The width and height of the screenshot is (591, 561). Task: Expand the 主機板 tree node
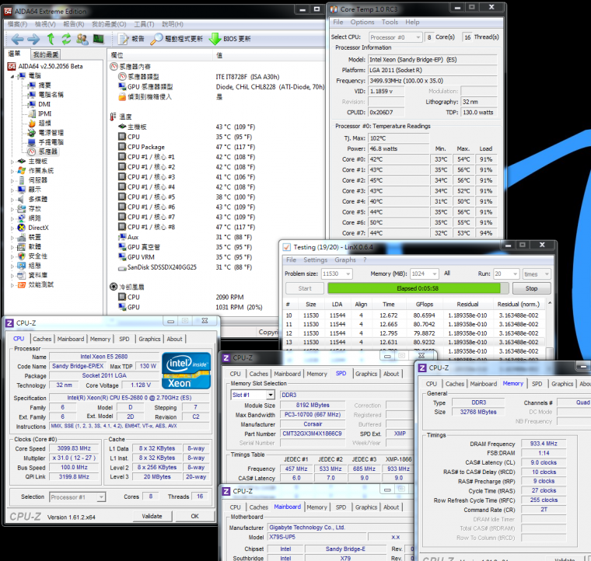tap(11, 161)
